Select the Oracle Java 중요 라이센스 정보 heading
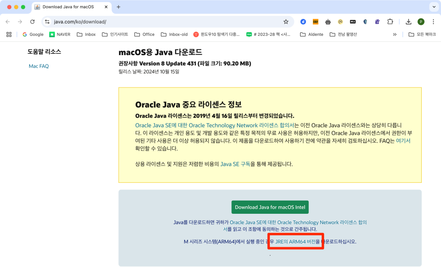 click(x=188, y=105)
